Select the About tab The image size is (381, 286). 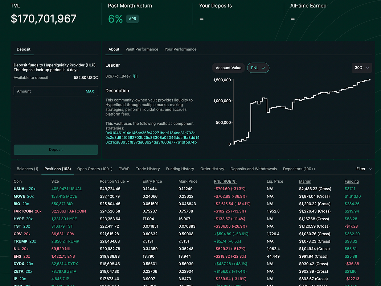click(114, 49)
